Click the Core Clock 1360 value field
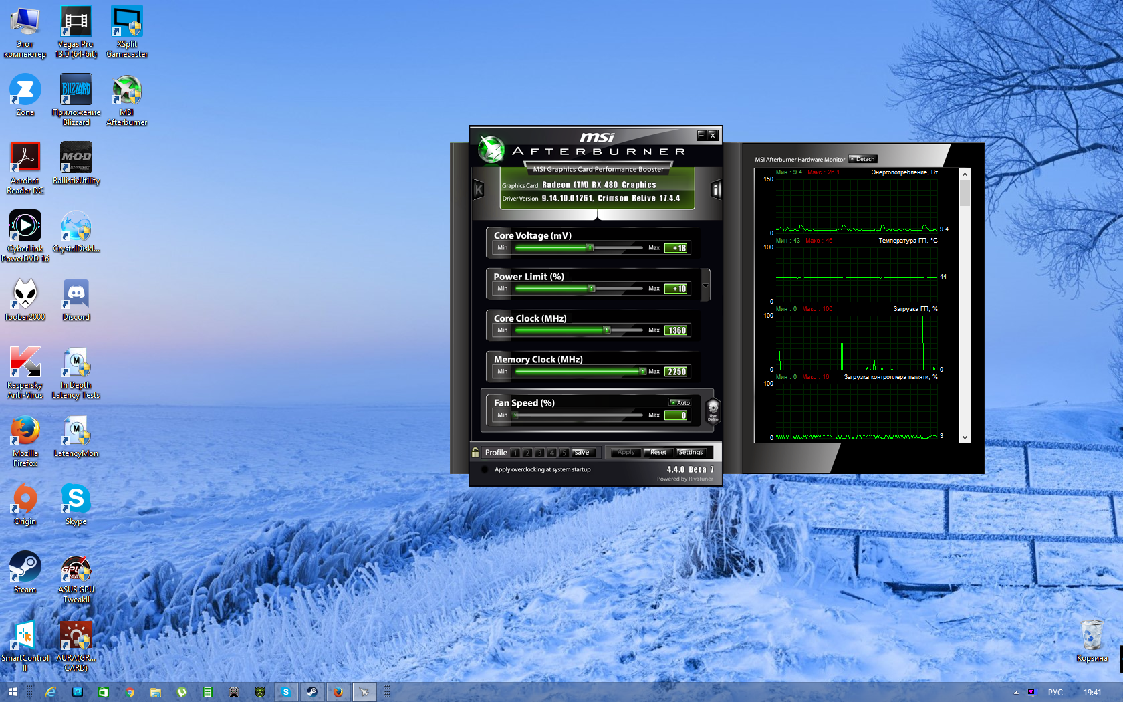The image size is (1123, 702). [x=676, y=330]
